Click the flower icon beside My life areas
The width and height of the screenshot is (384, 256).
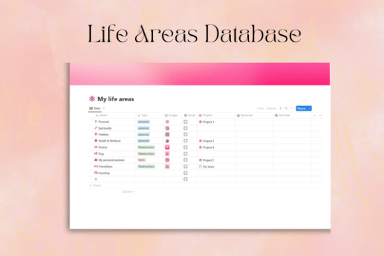pyautogui.click(x=92, y=99)
